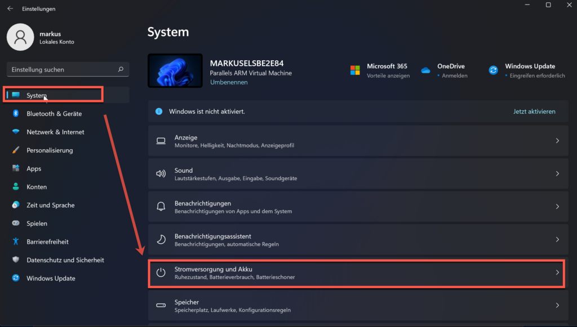Click the Zeit und Sprache globe icon
The height and width of the screenshot is (327, 577).
tap(16, 205)
